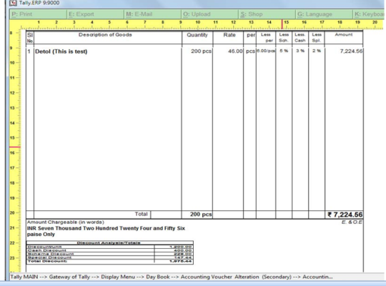Screen dimensions: 386x286
Task: Click the red marker on horizontal ruler
Action: tap(282, 24)
